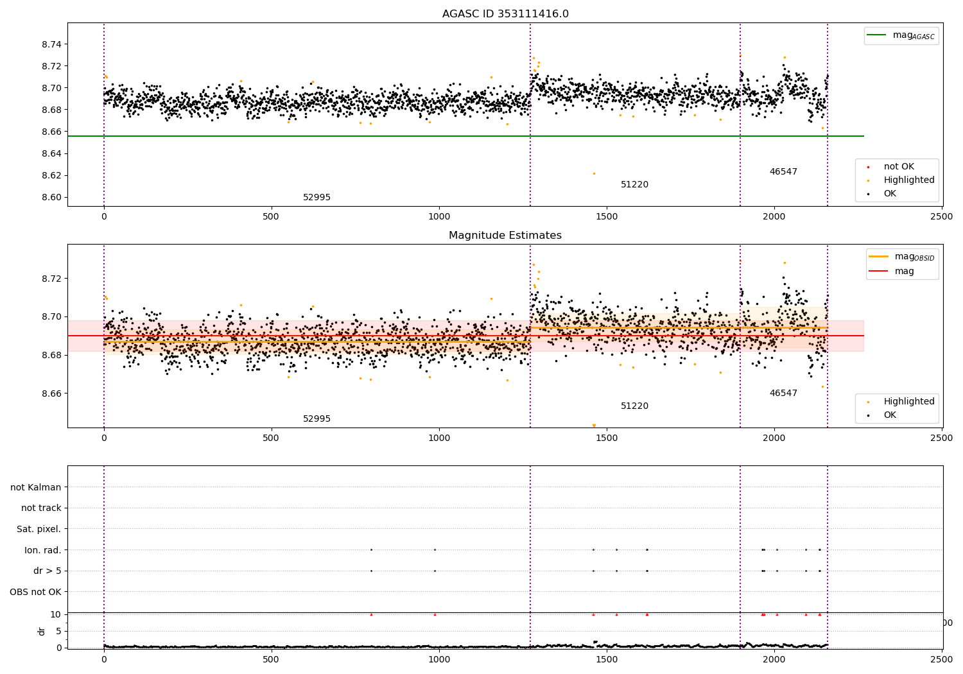
Task: Click the orange outlier point near 8.62
Action: 594,173
